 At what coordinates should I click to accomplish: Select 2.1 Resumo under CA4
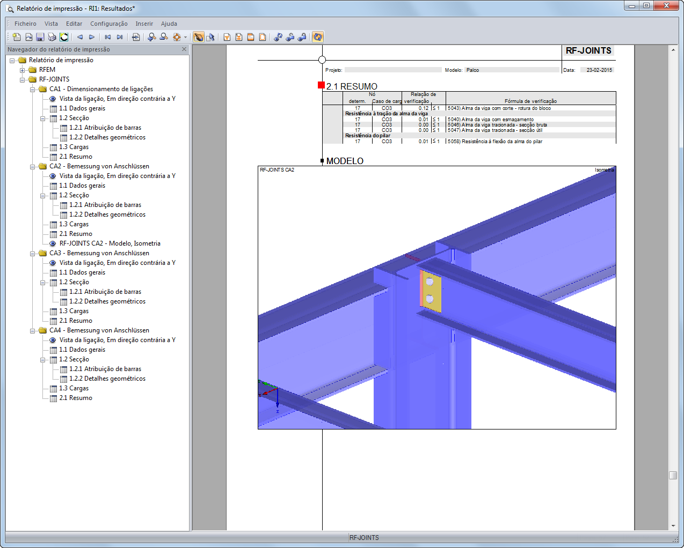(x=75, y=398)
